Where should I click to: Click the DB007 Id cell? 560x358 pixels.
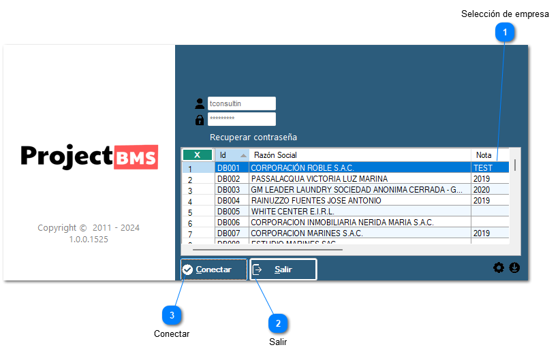click(x=232, y=233)
